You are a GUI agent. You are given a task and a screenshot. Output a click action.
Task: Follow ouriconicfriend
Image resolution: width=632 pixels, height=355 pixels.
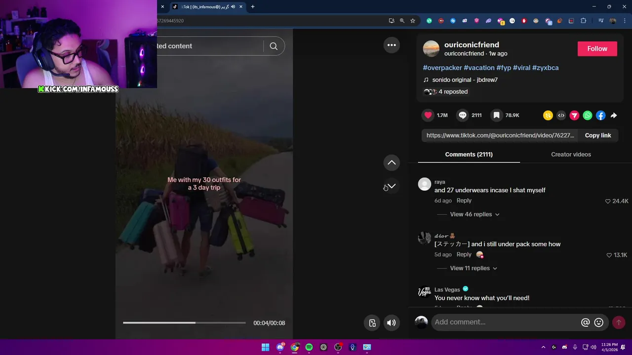597,48
